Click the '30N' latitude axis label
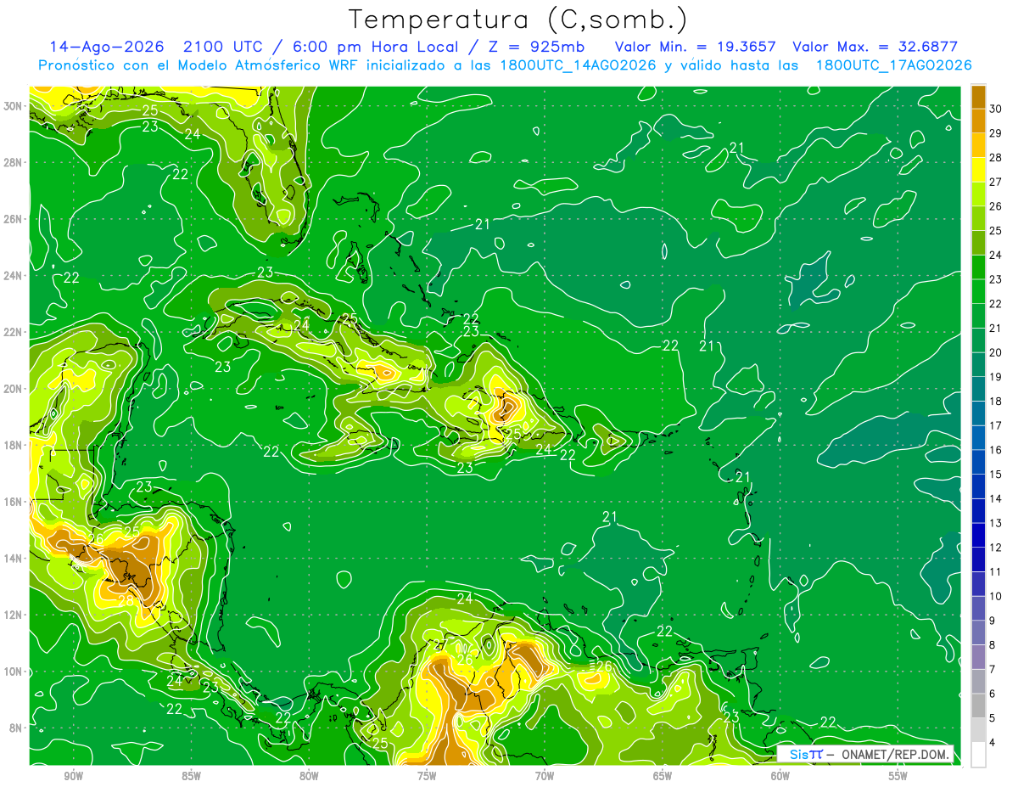 pyautogui.click(x=13, y=105)
